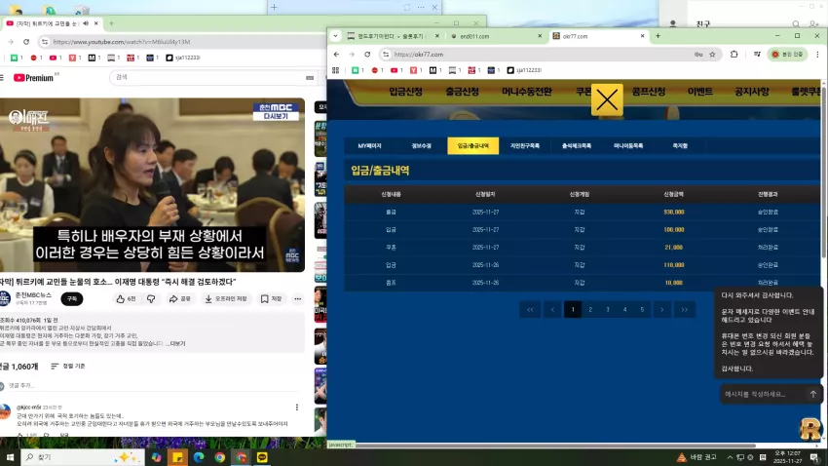Open the green N bookmark folder in okr77 window
Image resolution: width=828 pixels, height=466 pixels.
(x=358, y=70)
